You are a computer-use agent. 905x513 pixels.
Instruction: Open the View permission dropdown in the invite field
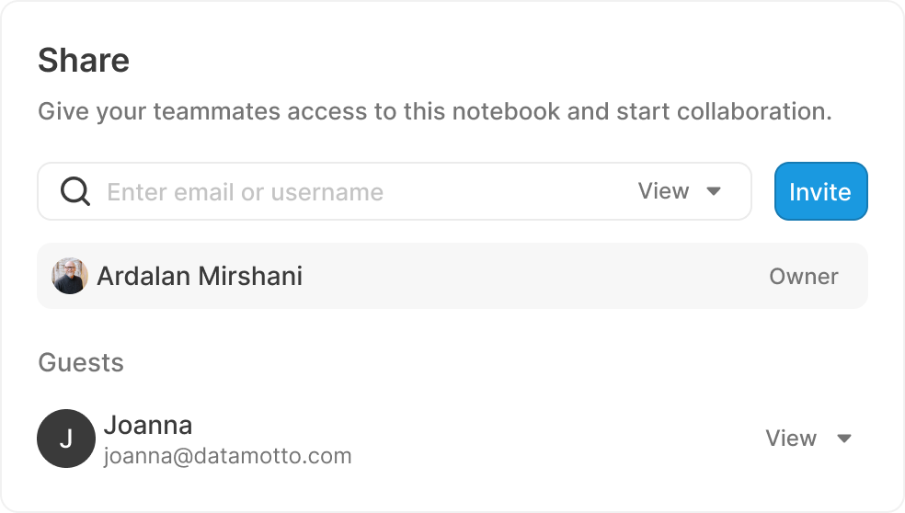pyautogui.click(x=679, y=191)
